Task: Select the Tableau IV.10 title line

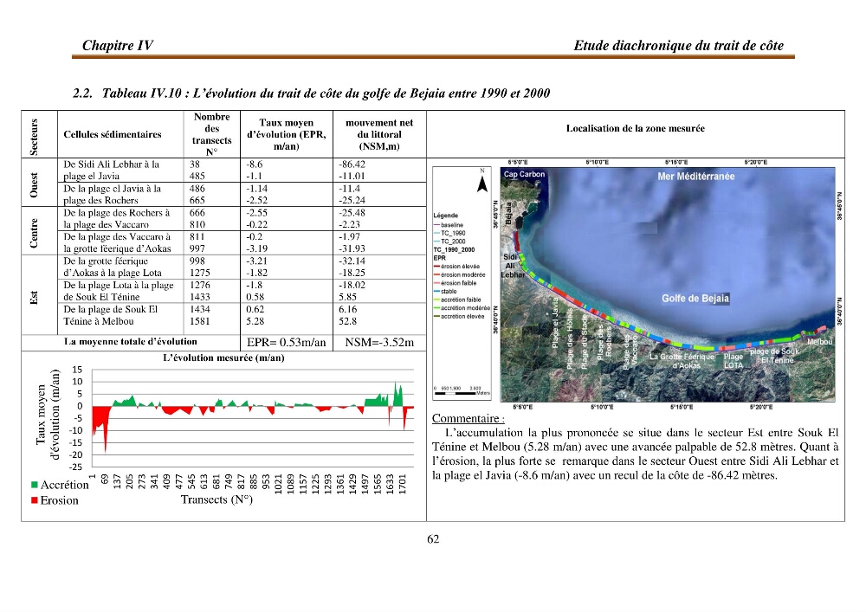Action: [312, 93]
